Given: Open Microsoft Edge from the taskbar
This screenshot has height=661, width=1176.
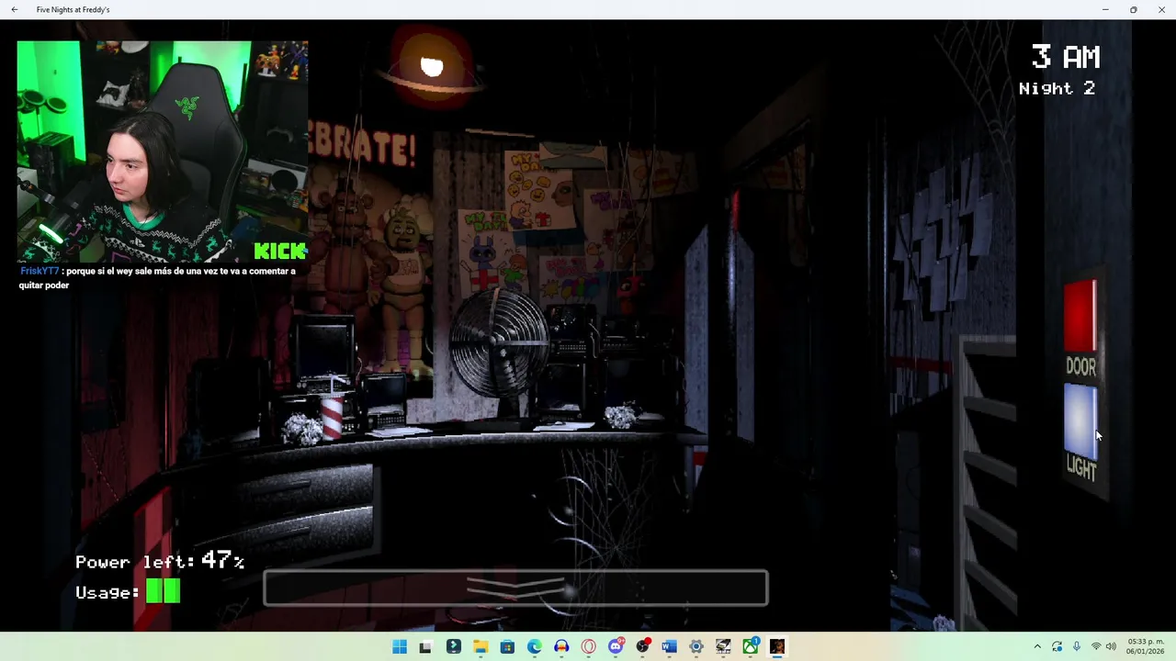Looking at the screenshot, I should [x=534, y=647].
